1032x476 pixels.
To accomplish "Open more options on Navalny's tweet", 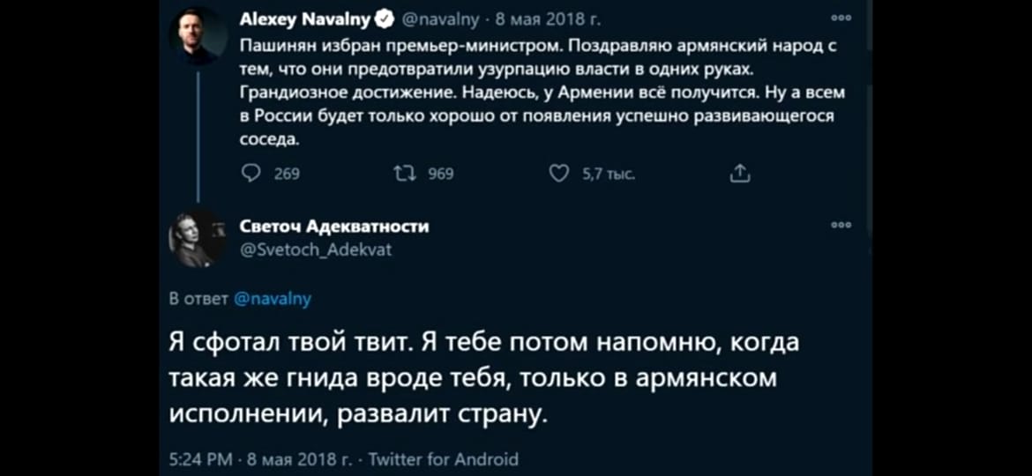I will (x=841, y=17).
